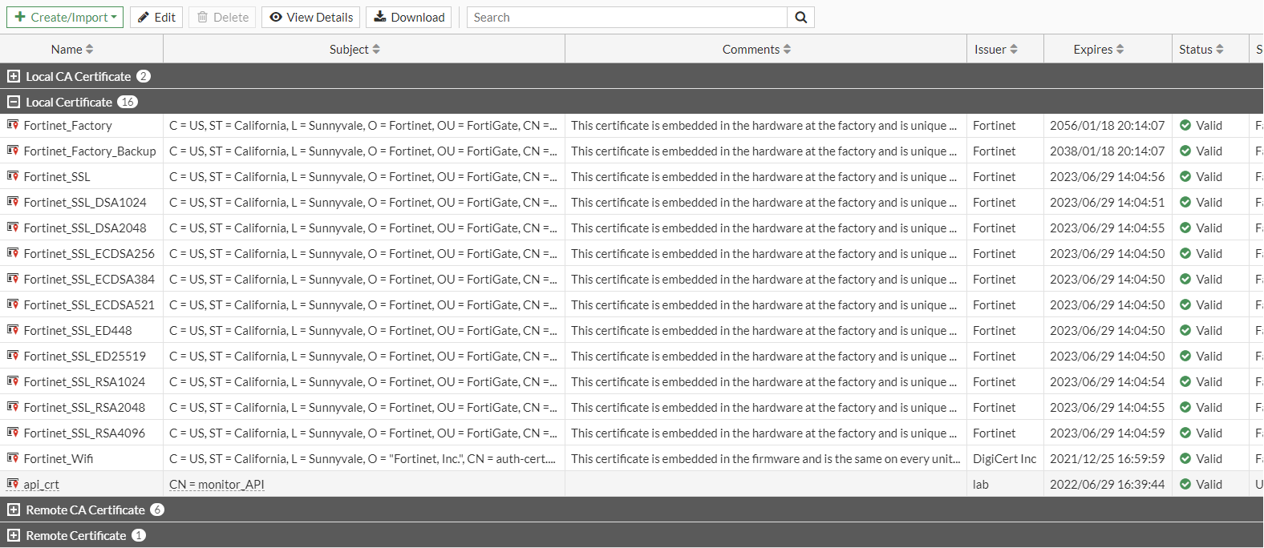The image size is (1264, 548).
Task: Expand the Local CA Certificate group
Action: [13, 76]
